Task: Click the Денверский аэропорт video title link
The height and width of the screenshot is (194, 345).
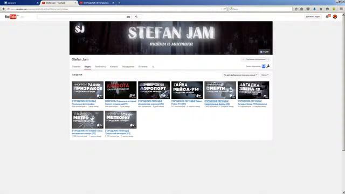Action: (151, 102)
